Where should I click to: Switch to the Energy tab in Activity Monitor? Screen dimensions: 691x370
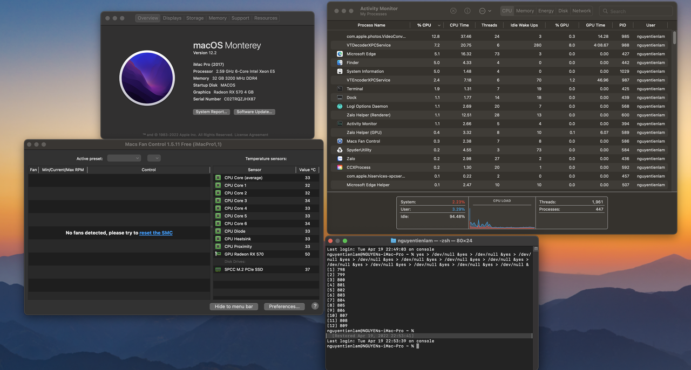[546, 11]
